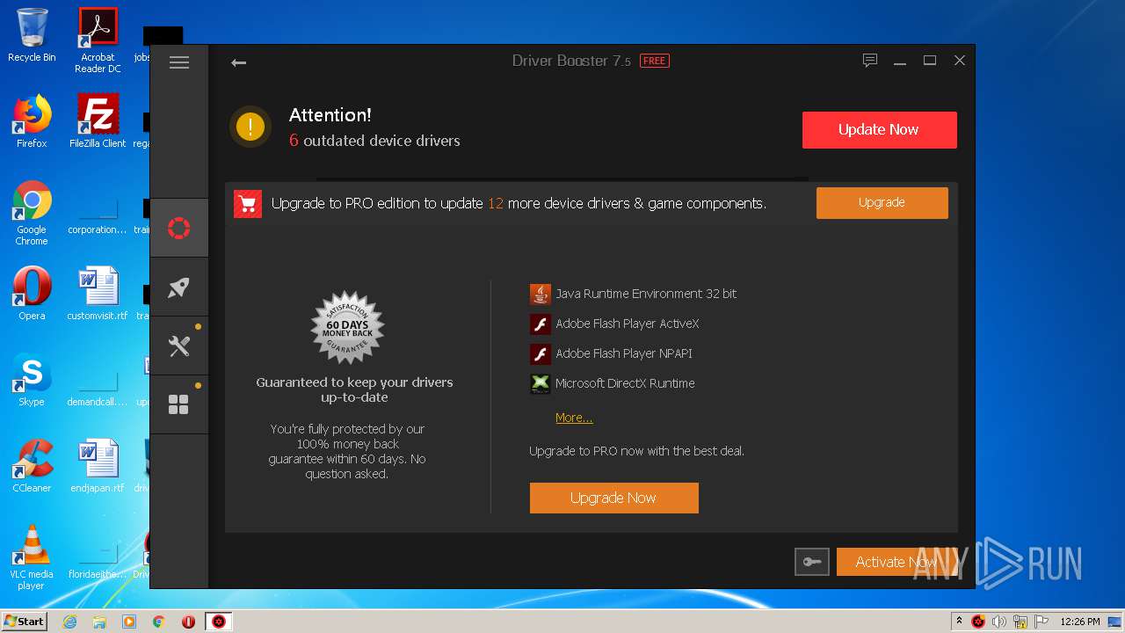Click the Windows Start button
This screenshot has height=633, width=1125.
25,621
